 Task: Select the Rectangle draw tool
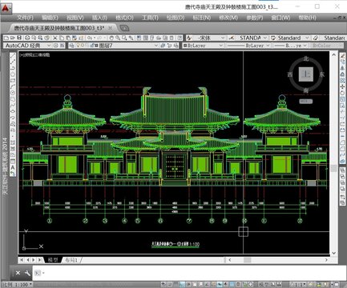click(13, 81)
